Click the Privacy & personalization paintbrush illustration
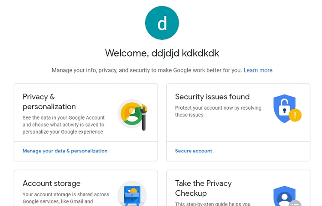This screenshot has height=206, width=322. (x=133, y=115)
